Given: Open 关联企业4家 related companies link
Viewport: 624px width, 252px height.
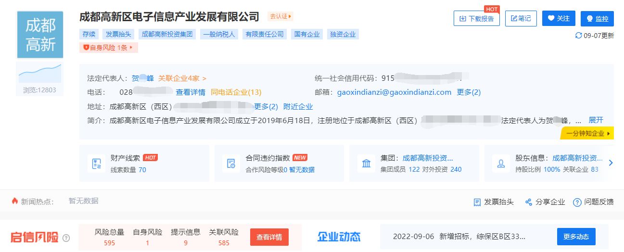Looking at the screenshot, I should 182,78.
